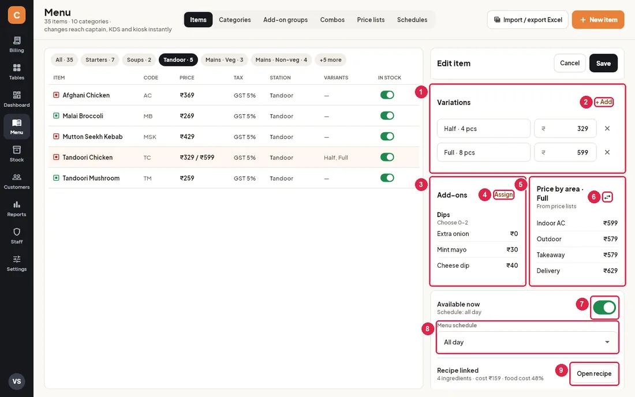
Task: Select the Mutton Seekh Kebab item name
Action: pyautogui.click(x=92, y=136)
